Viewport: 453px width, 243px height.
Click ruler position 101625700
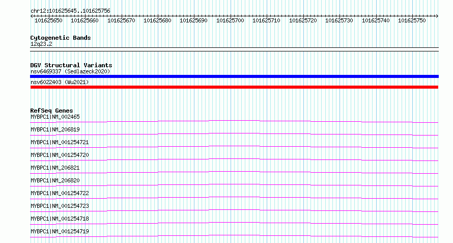pos(230,20)
